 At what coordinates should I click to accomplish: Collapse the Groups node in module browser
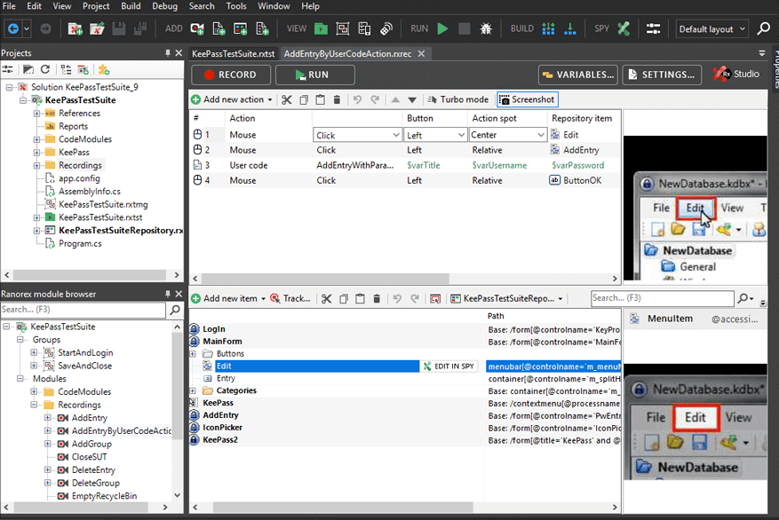(x=20, y=340)
